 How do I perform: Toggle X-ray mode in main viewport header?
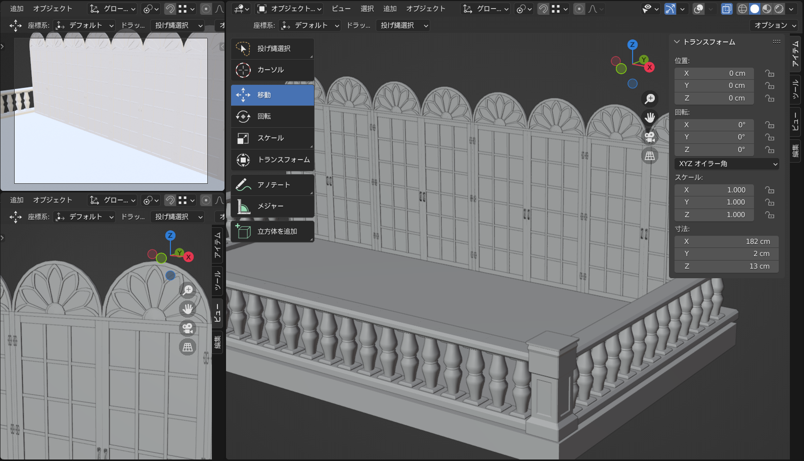click(727, 9)
